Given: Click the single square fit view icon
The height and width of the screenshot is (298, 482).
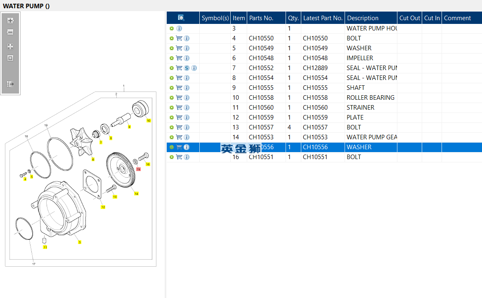Looking at the screenshot, I should pos(10,58).
